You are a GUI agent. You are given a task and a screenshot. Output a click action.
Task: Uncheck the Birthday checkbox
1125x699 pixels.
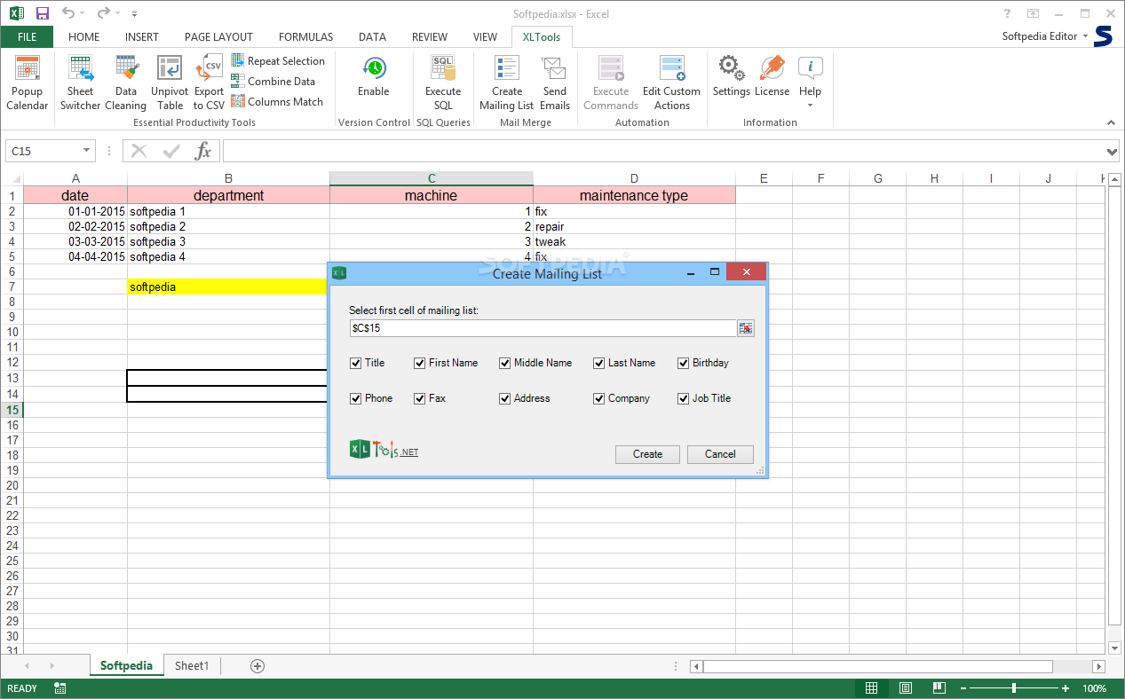(684, 363)
